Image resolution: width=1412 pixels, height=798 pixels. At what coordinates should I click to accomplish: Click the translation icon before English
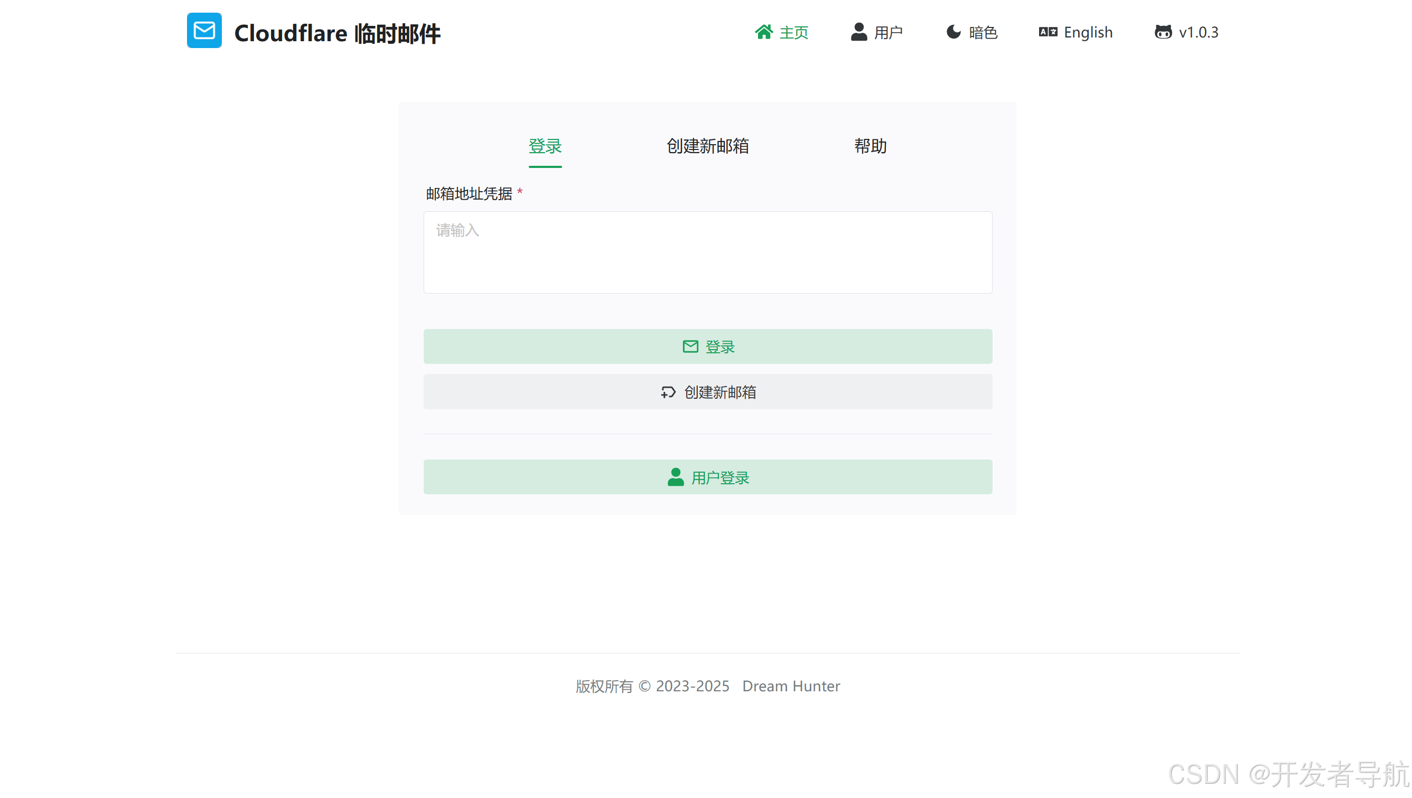1048,32
